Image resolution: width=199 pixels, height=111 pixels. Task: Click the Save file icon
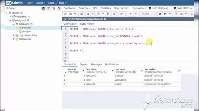pos(71,14)
